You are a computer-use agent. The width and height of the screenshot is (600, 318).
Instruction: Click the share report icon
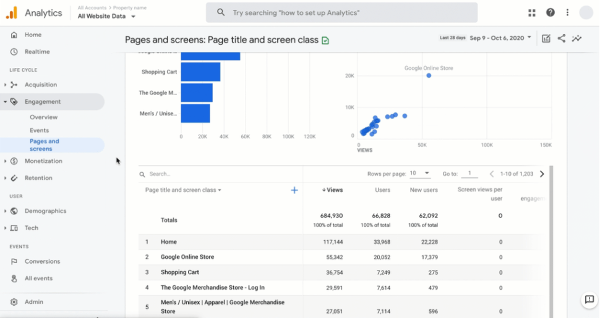[562, 38]
